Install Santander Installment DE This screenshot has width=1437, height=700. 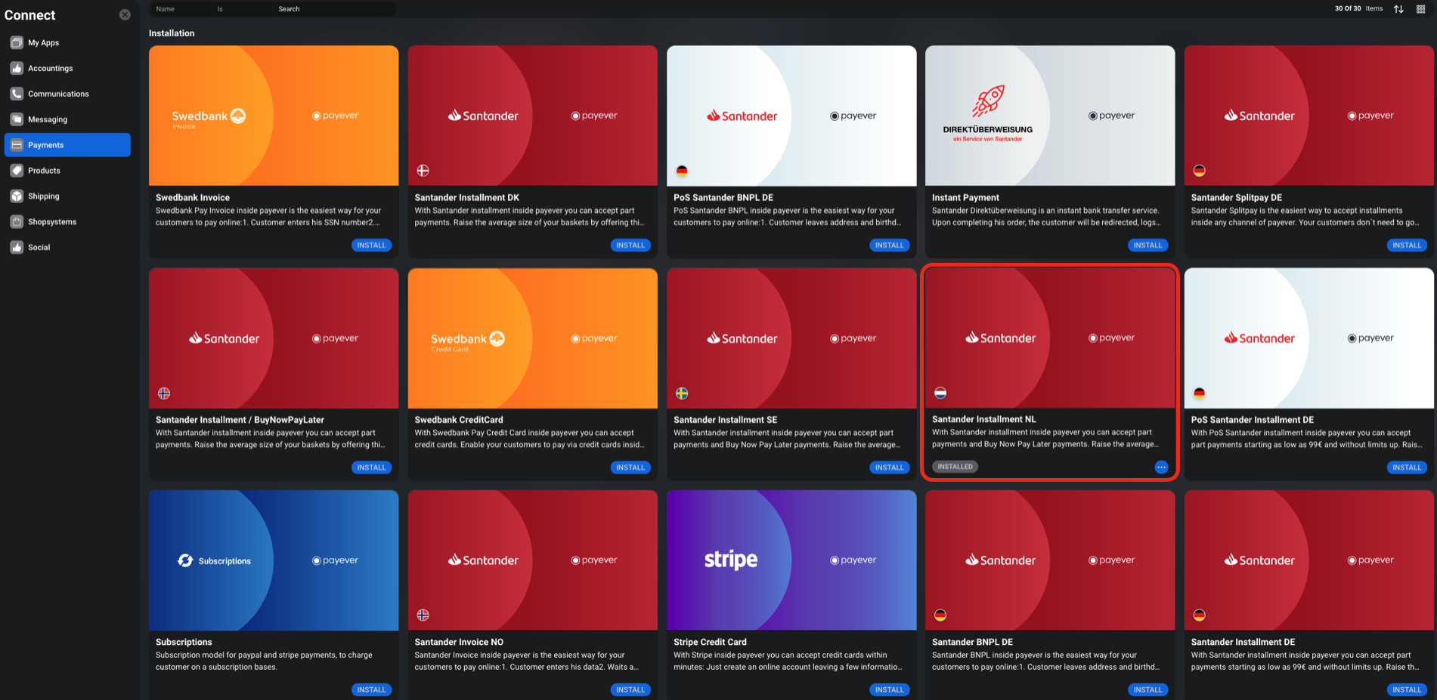pos(1407,689)
